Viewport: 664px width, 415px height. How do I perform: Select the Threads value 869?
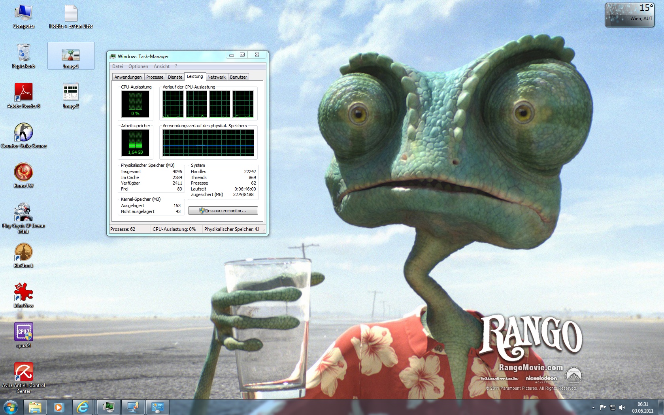tap(252, 177)
